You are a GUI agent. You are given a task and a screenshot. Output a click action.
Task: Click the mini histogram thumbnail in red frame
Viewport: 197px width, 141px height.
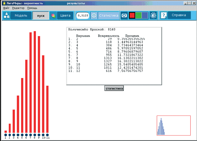tap(173, 125)
